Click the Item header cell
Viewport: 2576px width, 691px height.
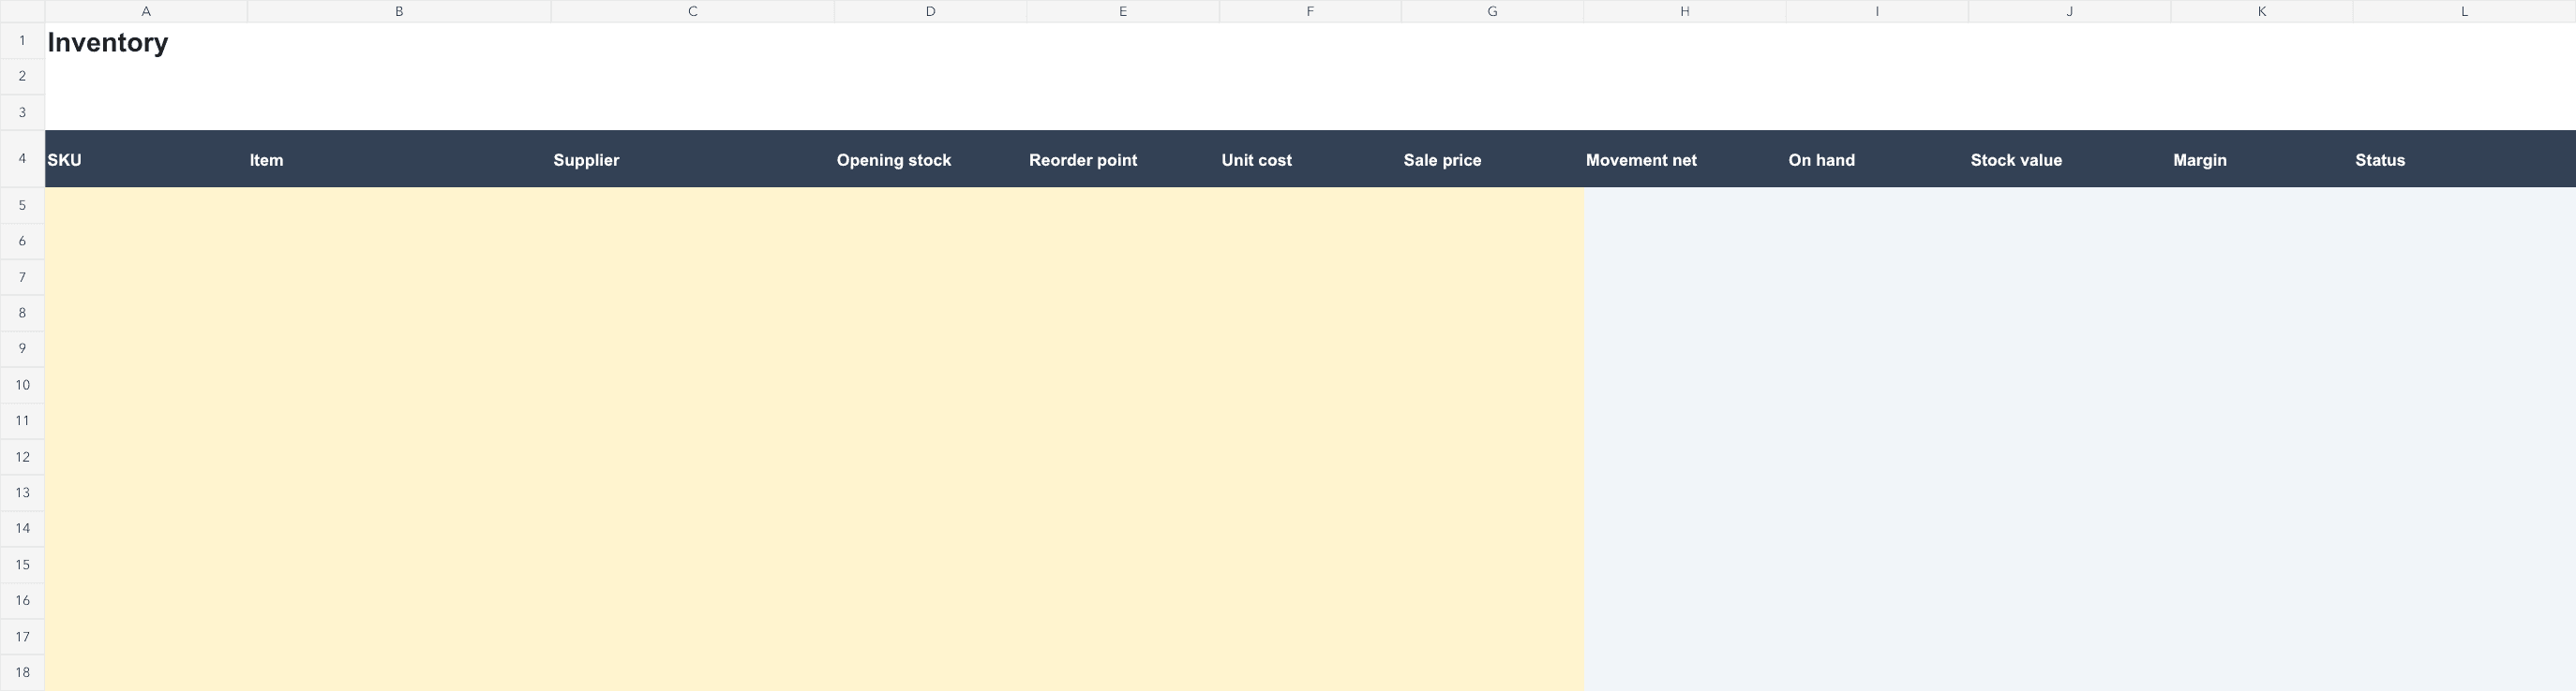pos(399,159)
